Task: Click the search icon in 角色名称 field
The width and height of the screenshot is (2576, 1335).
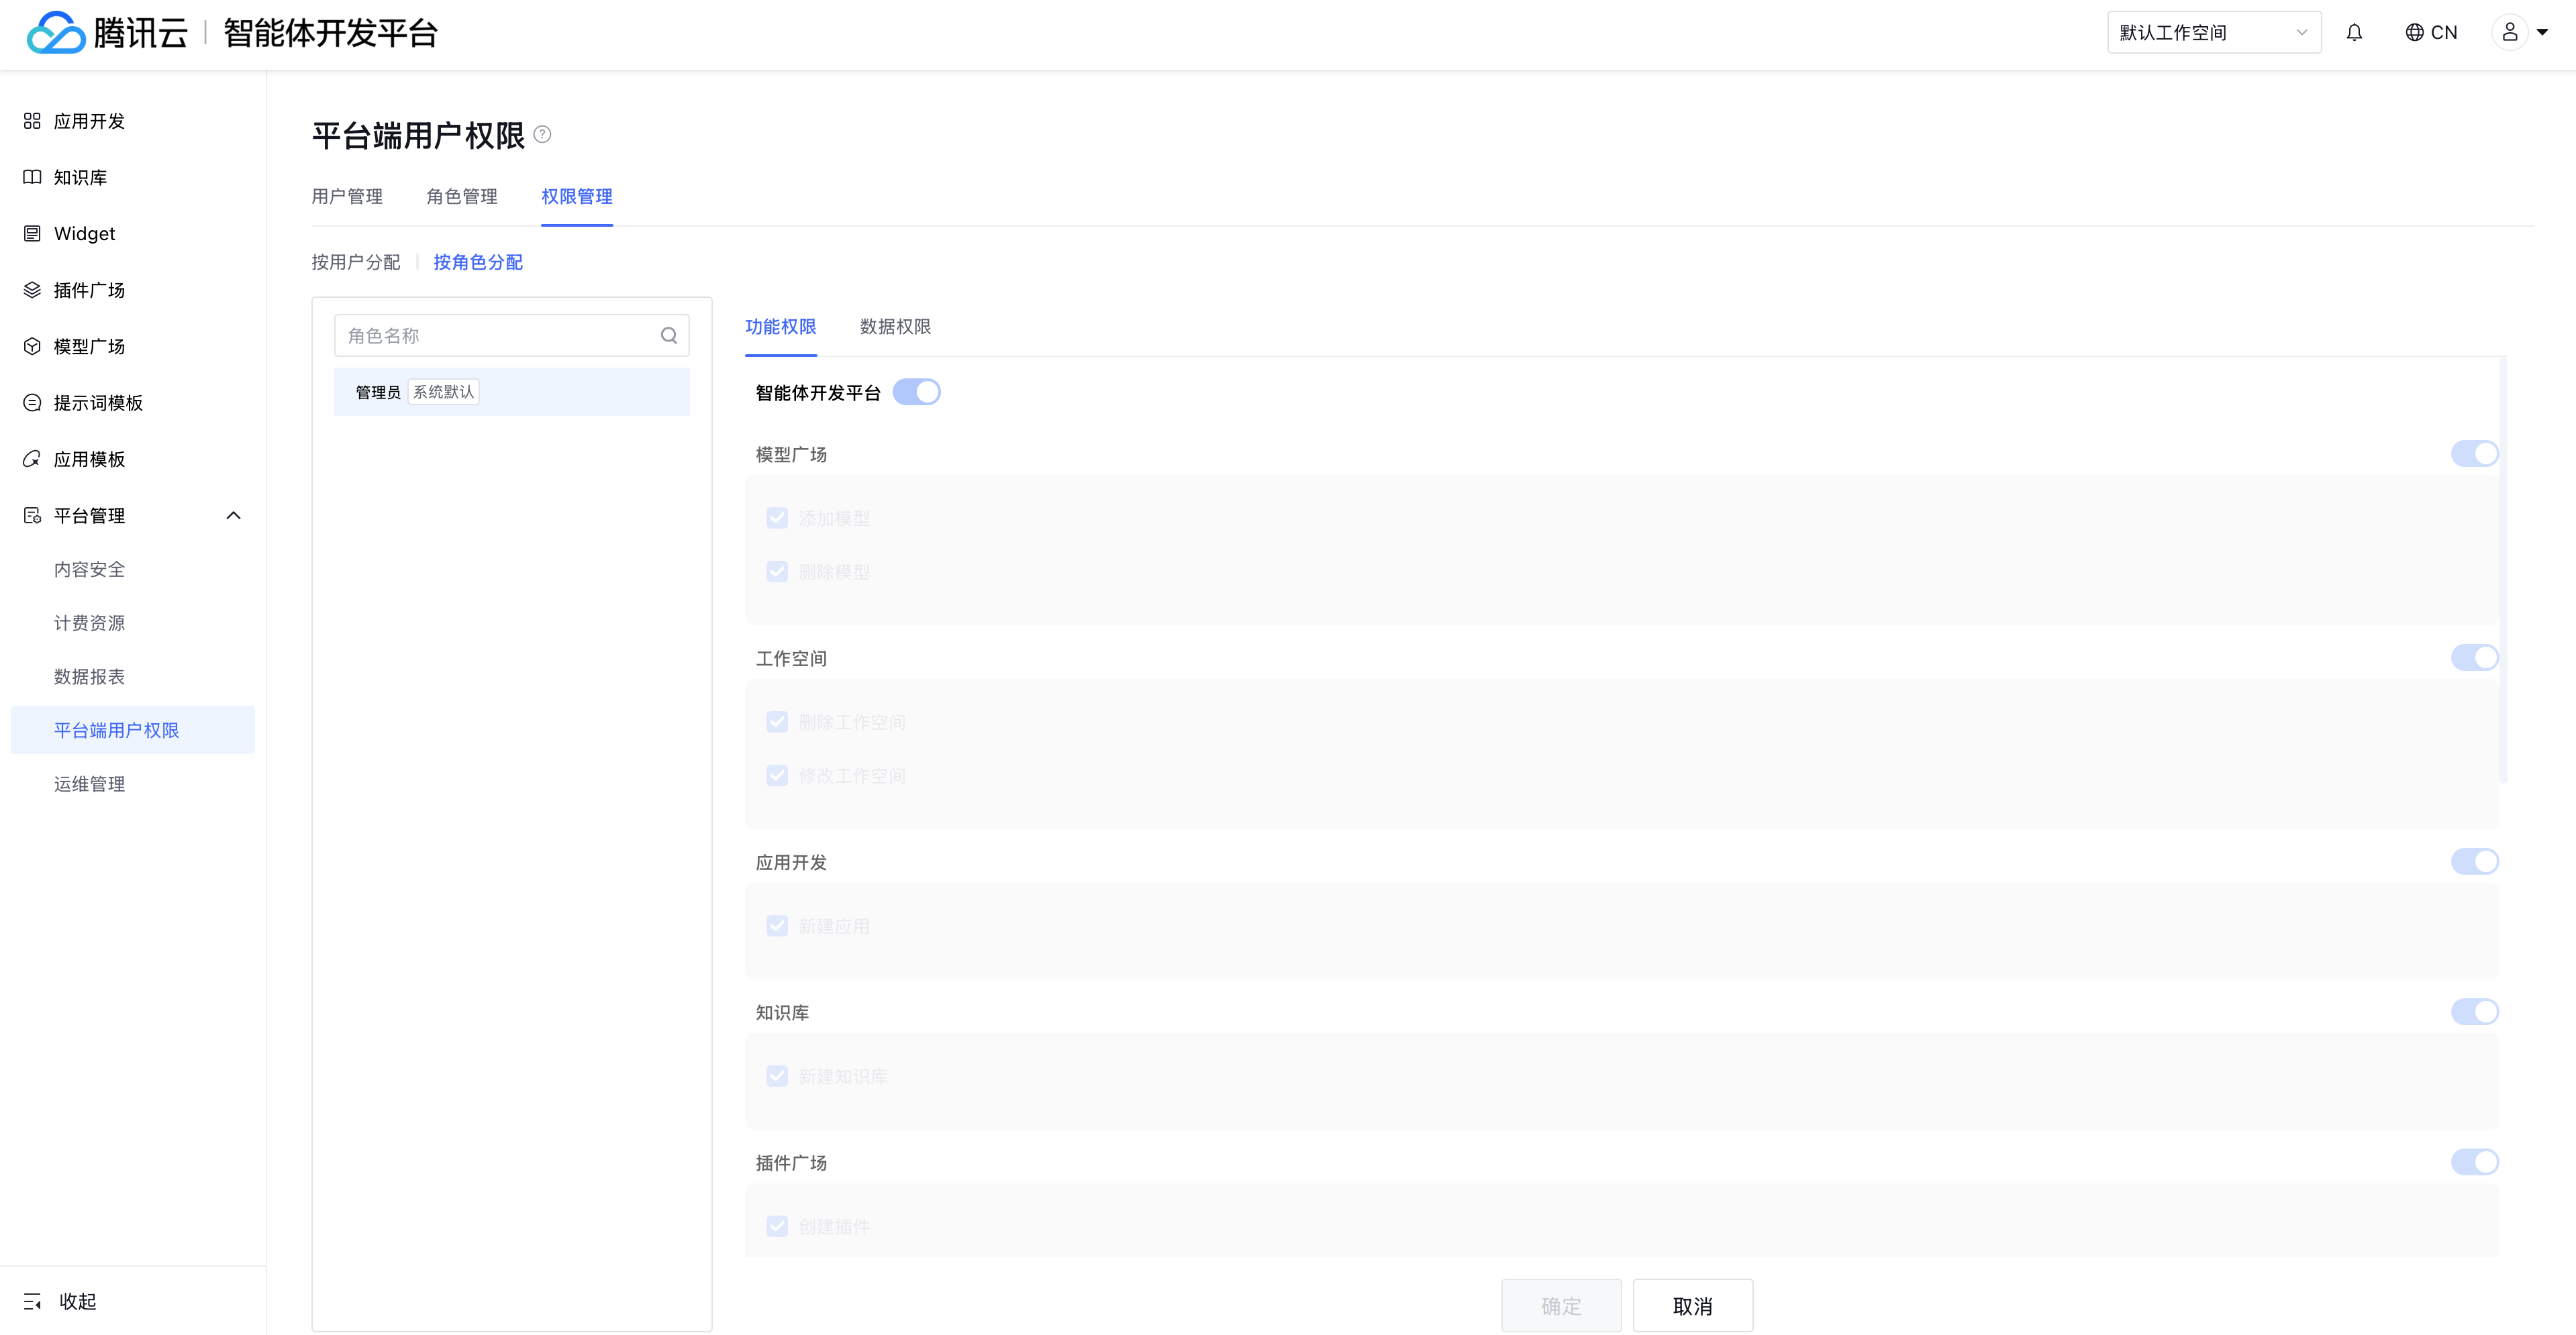Action: point(669,335)
